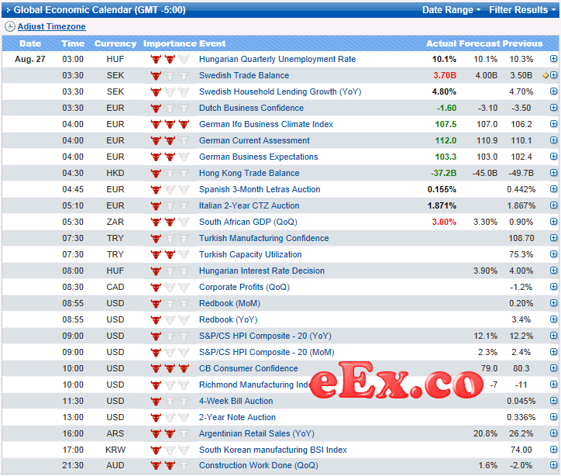Open the Italian 2-Year CTZ Auction link

[249, 205]
